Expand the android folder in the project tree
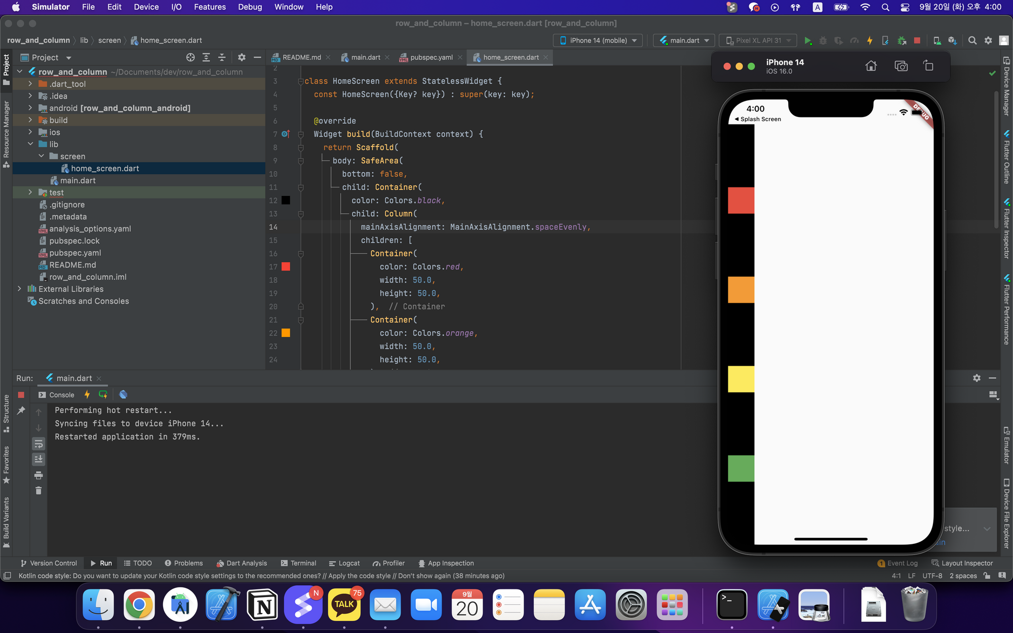This screenshot has width=1013, height=633. [x=30, y=108]
